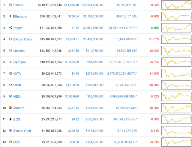Click the Cardano logo icon
The height and width of the screenshot is (147, 192).
point(10,62)
